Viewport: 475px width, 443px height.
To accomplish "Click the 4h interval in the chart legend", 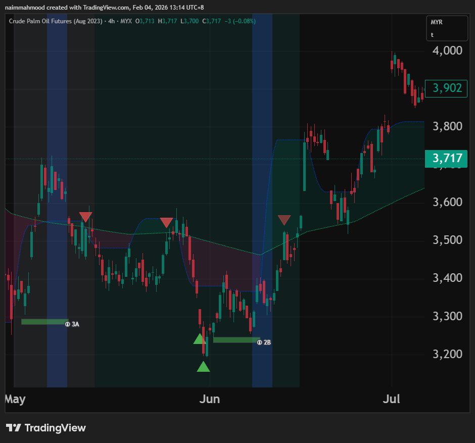I will [x=110, y=21].
